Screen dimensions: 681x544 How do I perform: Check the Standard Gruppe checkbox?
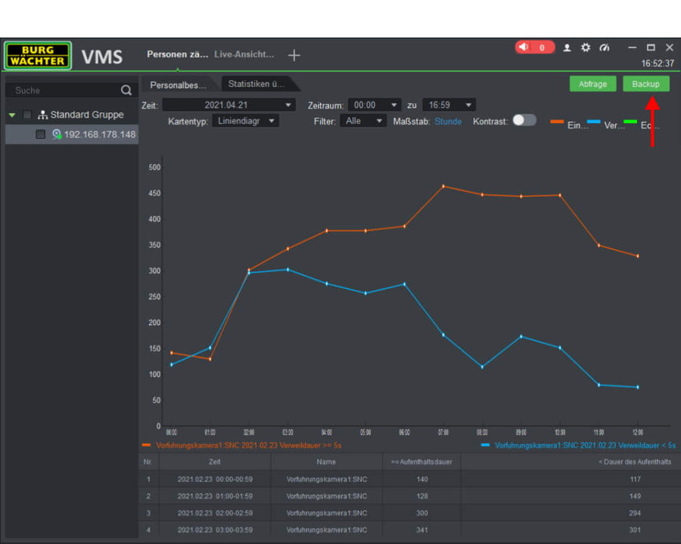pyautogui.click(x=27, y=115)
